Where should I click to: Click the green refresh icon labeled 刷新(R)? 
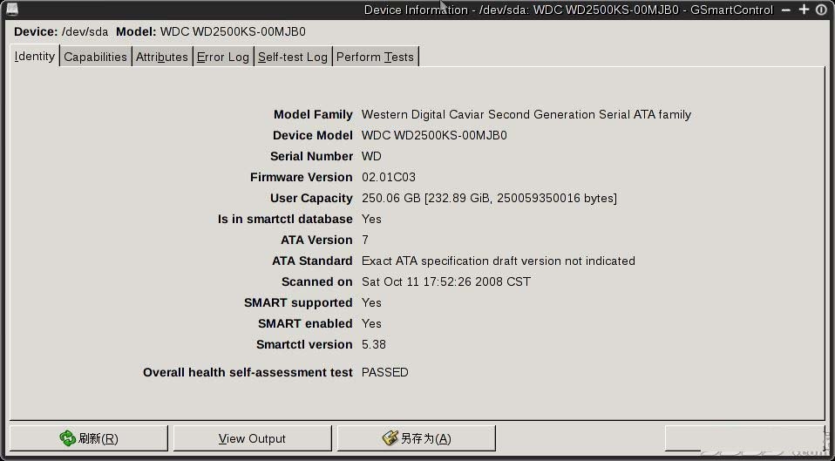click(x=68, y=438)
